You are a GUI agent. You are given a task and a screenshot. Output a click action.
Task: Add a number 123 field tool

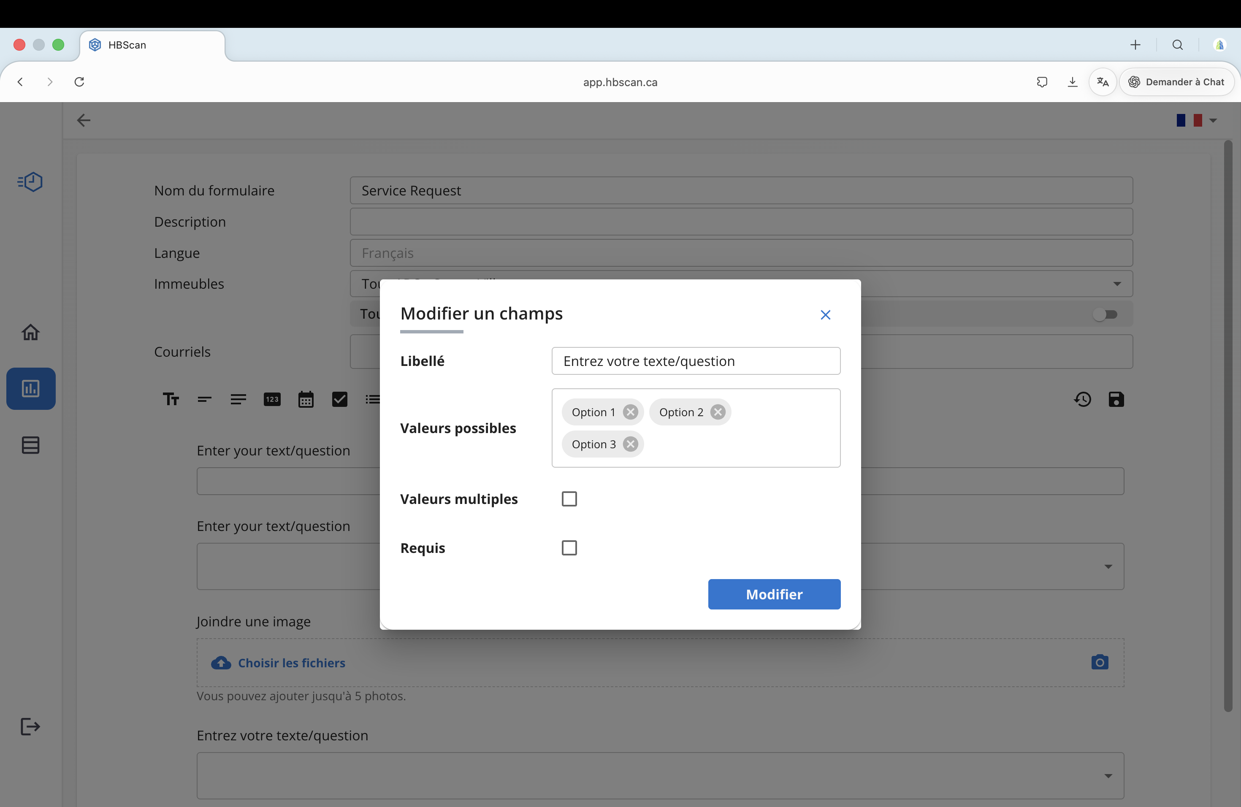point(272,399)
